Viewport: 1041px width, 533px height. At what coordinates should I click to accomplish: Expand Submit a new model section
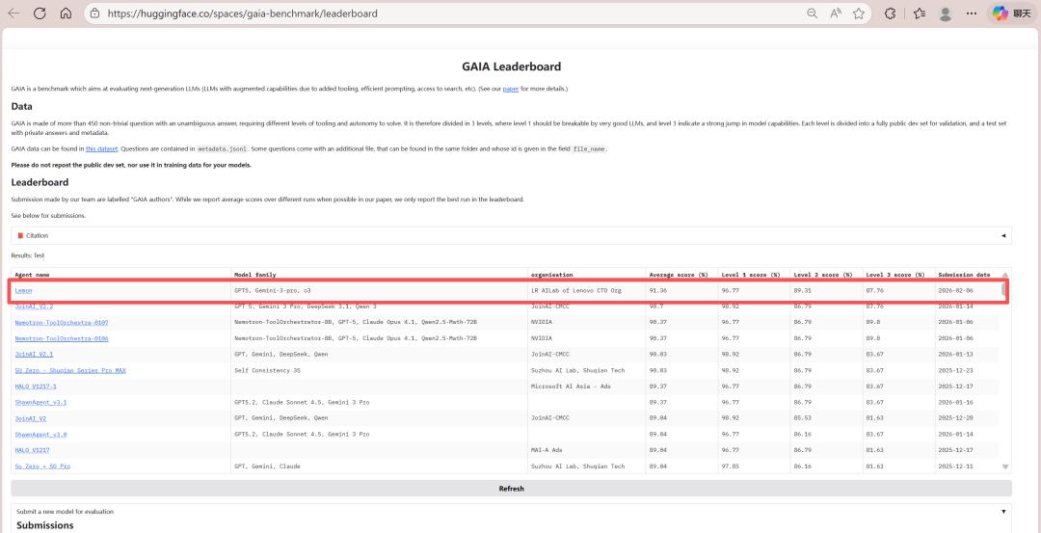(x=511, y=511)
